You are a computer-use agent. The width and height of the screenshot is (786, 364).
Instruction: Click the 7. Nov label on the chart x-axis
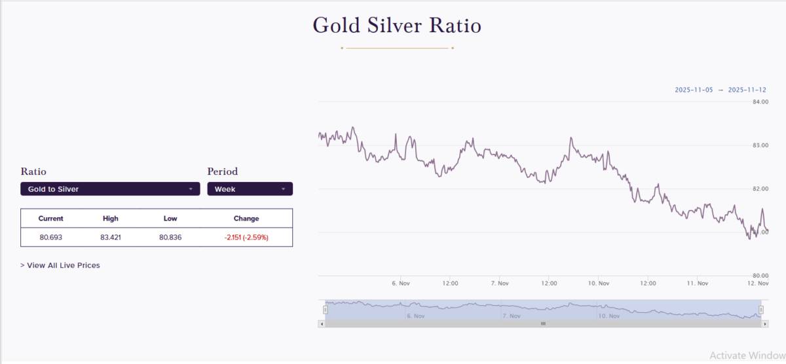(499, 283)
